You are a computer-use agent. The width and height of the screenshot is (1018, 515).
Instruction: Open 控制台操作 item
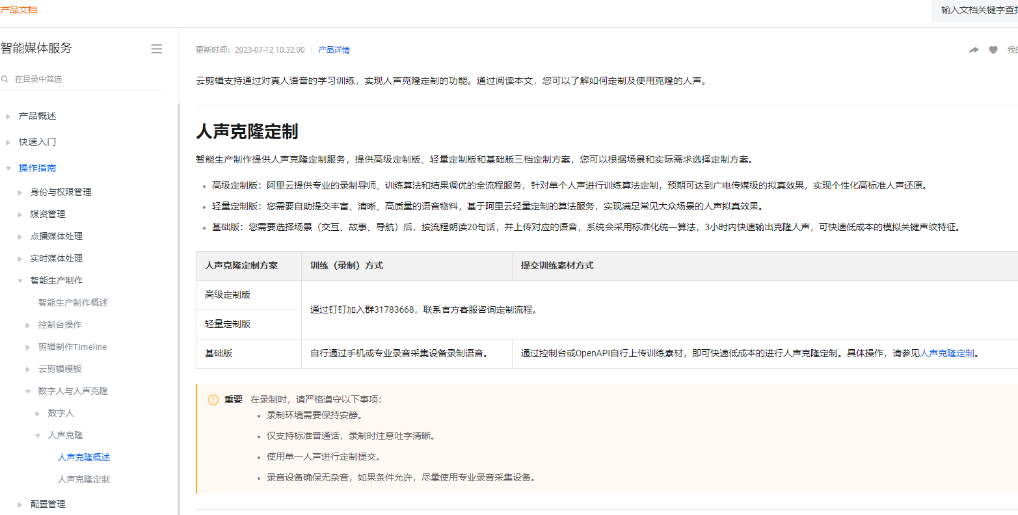(60, 324)
